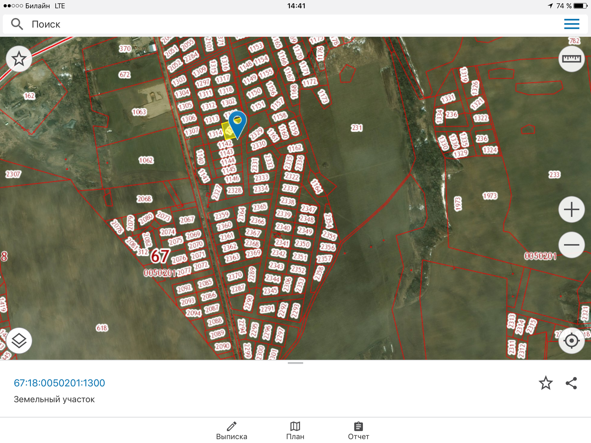Screen dimensions: 591x443
Task: Share the selected land parcel
Action: (571, 383)
